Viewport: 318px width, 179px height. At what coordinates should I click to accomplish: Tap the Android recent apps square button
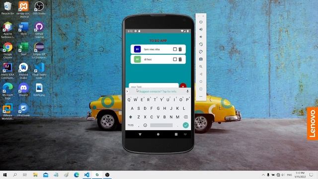pos(176,134)
